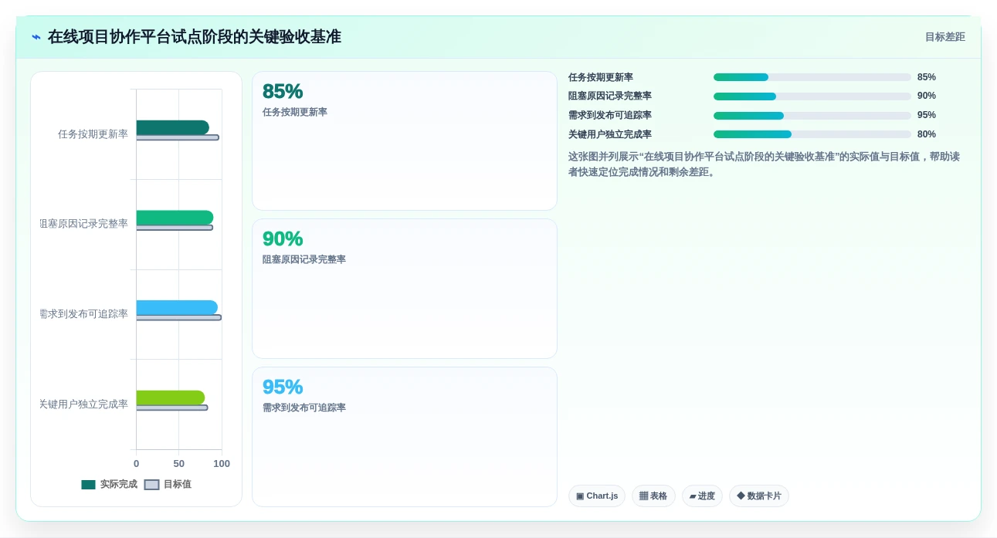Click 关键用户独立完成率 chart axis label
997x538 pixels.
tap(83, 404)
